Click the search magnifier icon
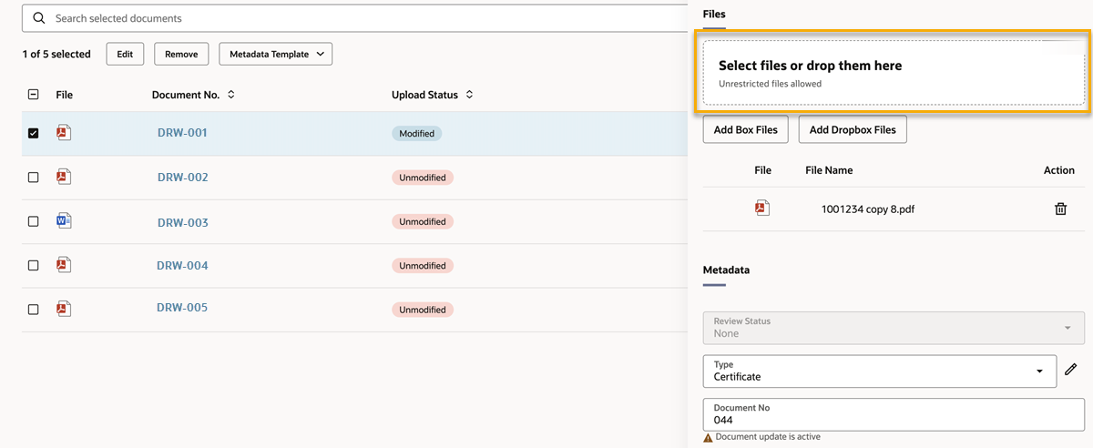Screen dimensions: 1093x448 (x=39, y=18)
